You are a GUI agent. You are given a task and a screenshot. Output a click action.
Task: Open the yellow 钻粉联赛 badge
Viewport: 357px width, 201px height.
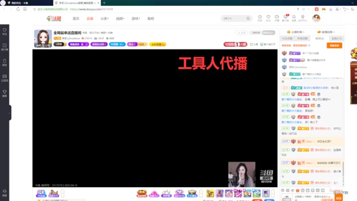pyautogui.click(x=158, y=44)
